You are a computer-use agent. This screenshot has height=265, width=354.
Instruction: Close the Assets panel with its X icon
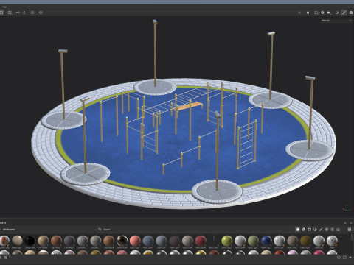point(351,223)
